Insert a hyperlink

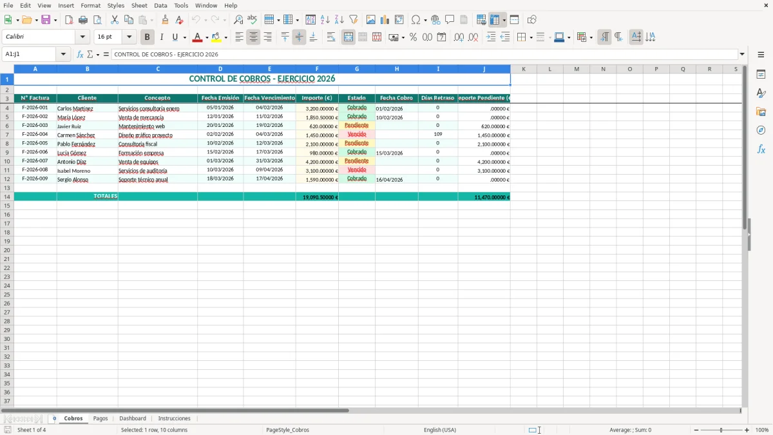click(x=435, y=20)
